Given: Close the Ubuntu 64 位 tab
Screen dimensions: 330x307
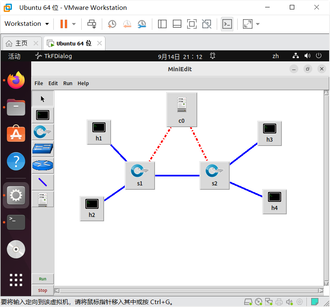Looking at the screenshot, I should pos(100,43).
